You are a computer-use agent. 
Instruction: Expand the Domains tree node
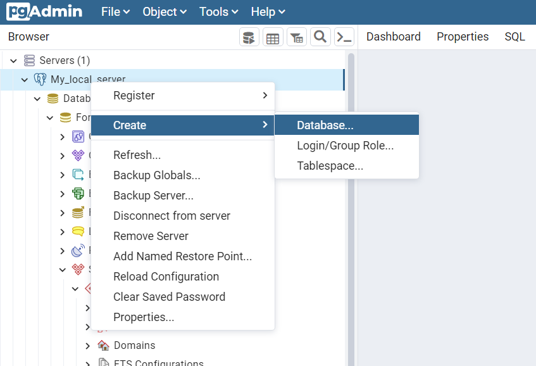[88, 346]
